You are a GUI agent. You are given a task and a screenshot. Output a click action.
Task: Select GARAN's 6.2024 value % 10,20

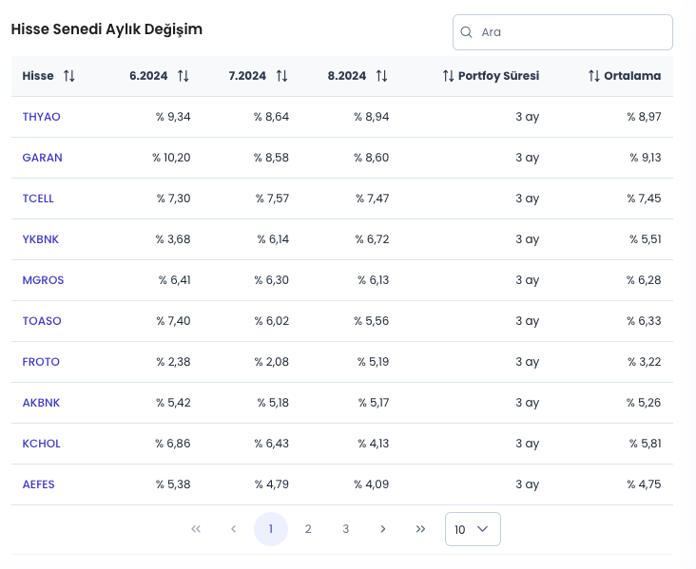click(x=171, y=158)
